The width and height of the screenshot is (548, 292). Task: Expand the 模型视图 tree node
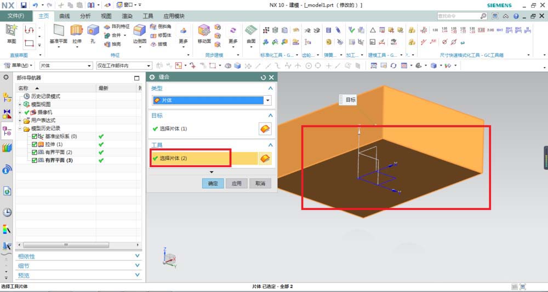pos(20,104)
